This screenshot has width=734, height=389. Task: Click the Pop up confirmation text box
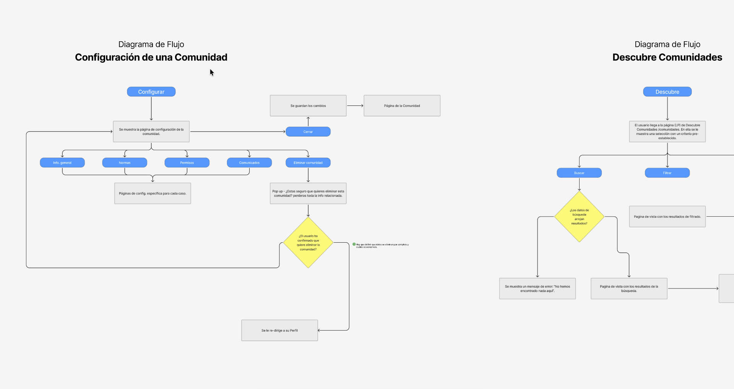[x=308, y=193]
